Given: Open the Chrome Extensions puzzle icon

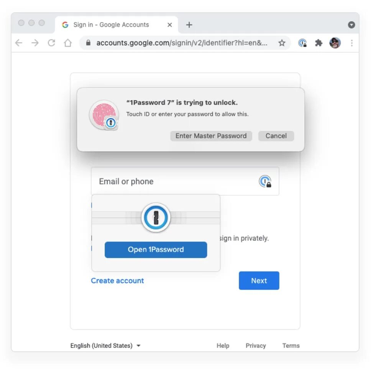Looking at the screenshot, I should tap(318, 43).
